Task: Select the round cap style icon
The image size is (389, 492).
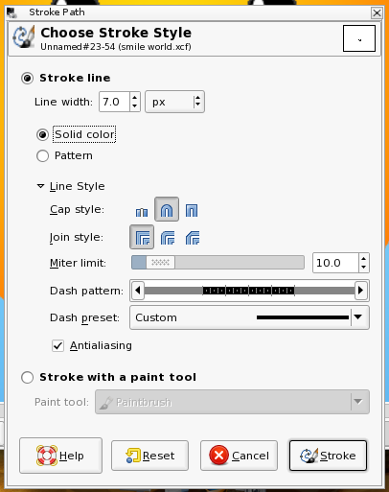Action: point(167,209)
